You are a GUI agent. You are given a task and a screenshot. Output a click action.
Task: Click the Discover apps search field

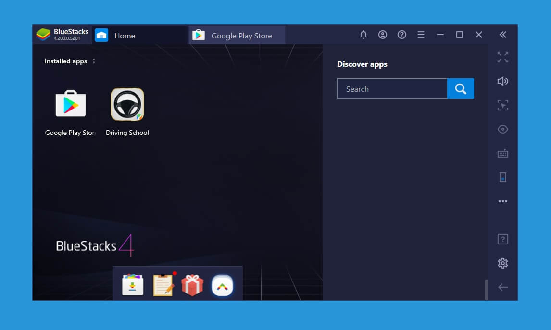tap(392, 89)
